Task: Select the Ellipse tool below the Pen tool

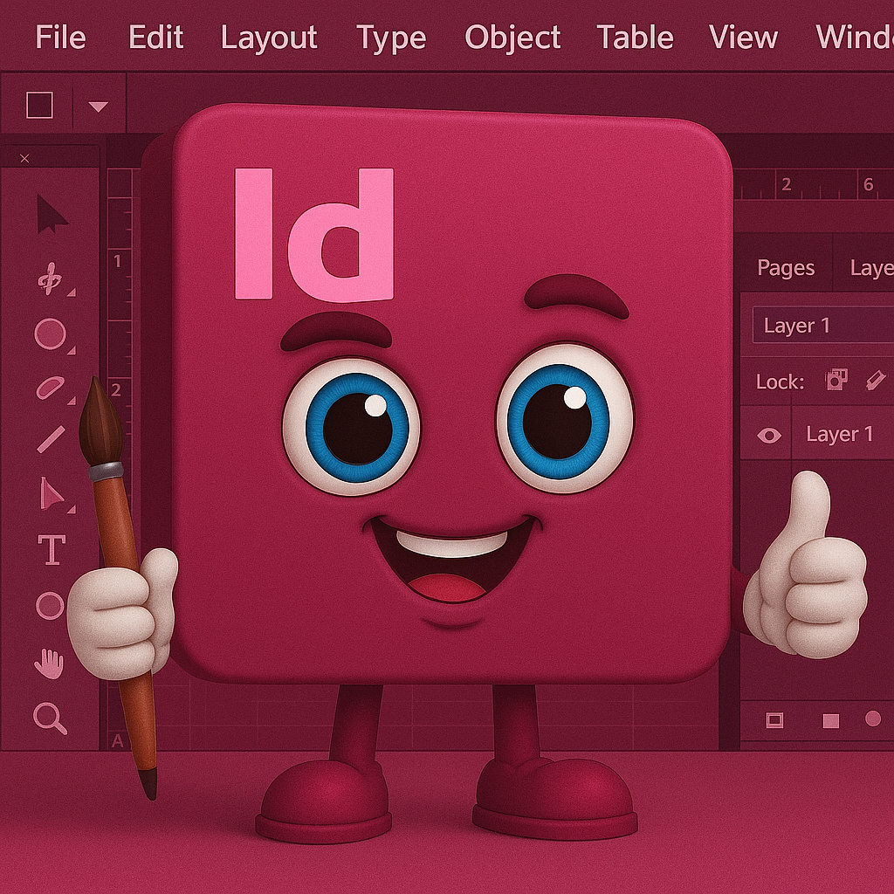Action: click(x=50, y=334)
